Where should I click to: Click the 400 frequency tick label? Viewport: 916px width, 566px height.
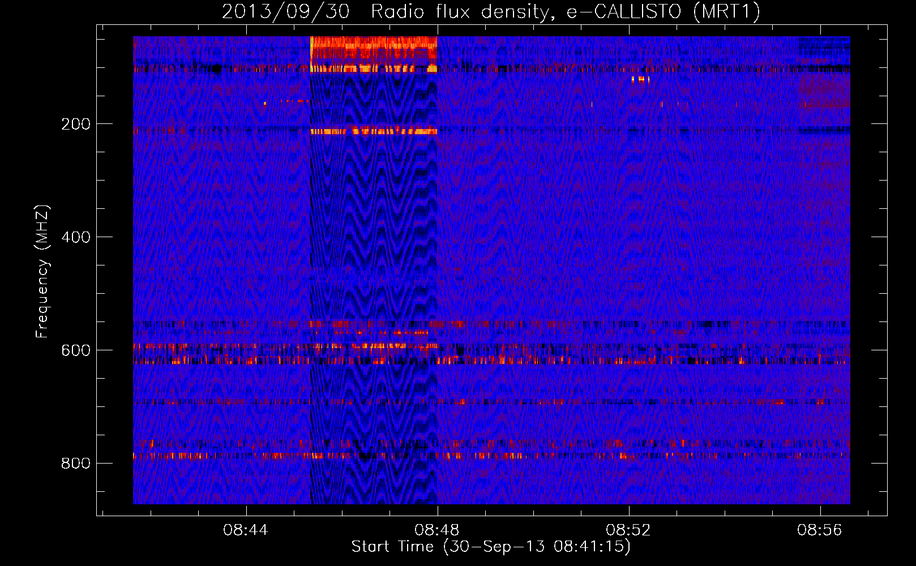[x=76, y=237]
